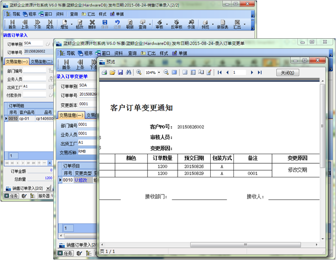Image resolution: width=336 pixels, height=260 pixels.
Task: Click the preview horizontal scrollbar thumb
Action: [245, 245]
